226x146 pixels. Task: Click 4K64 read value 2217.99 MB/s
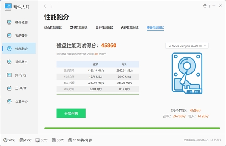coord(96,83)
